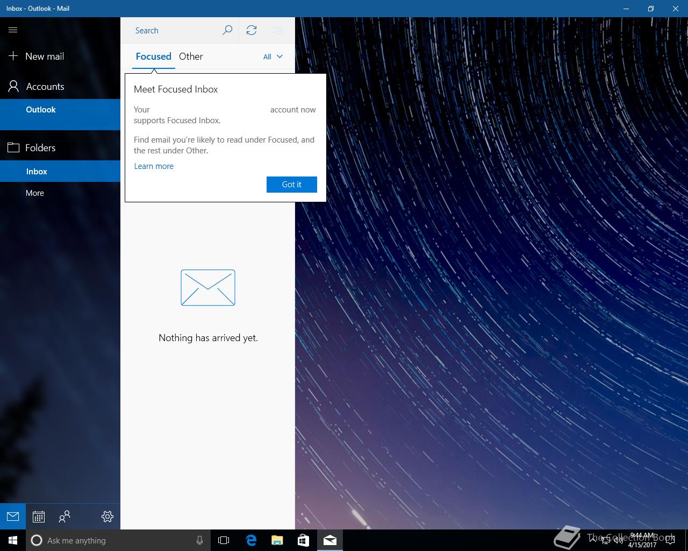Image resolution: width=688 pixels, height=551 pixels.
Task: Launch Microsoft Edge from taskbar
Action: pos(251,540)
